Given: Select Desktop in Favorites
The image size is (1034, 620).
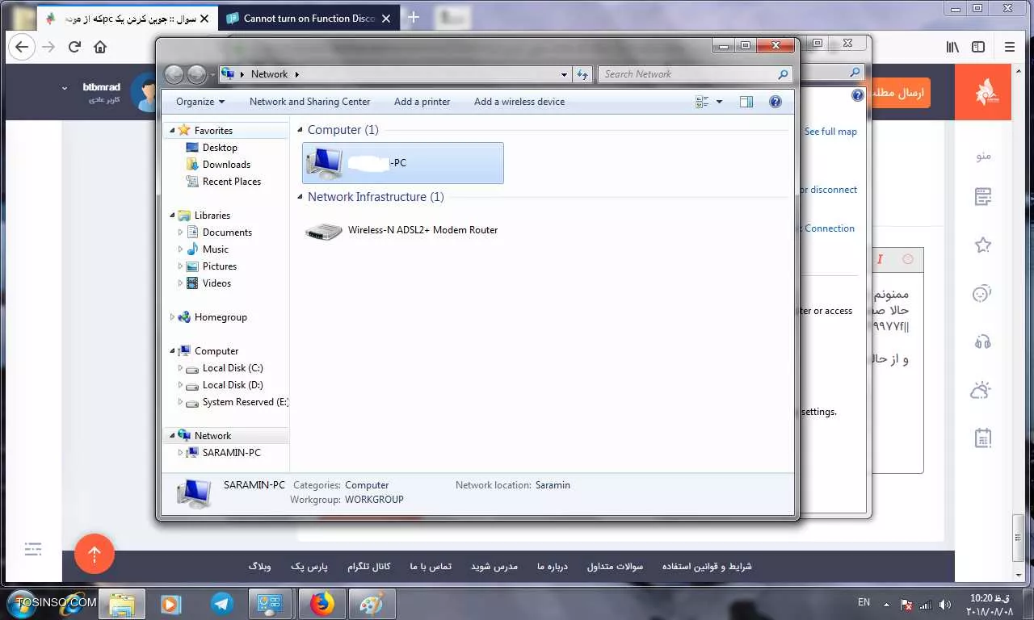Looking at the screenshot, I should (x=220, y=148).
